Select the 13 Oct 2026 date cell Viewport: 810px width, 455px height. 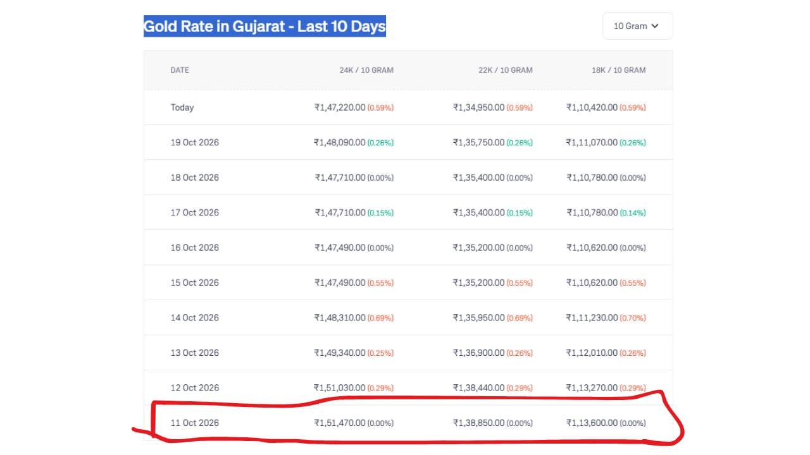tap(195, 353)
